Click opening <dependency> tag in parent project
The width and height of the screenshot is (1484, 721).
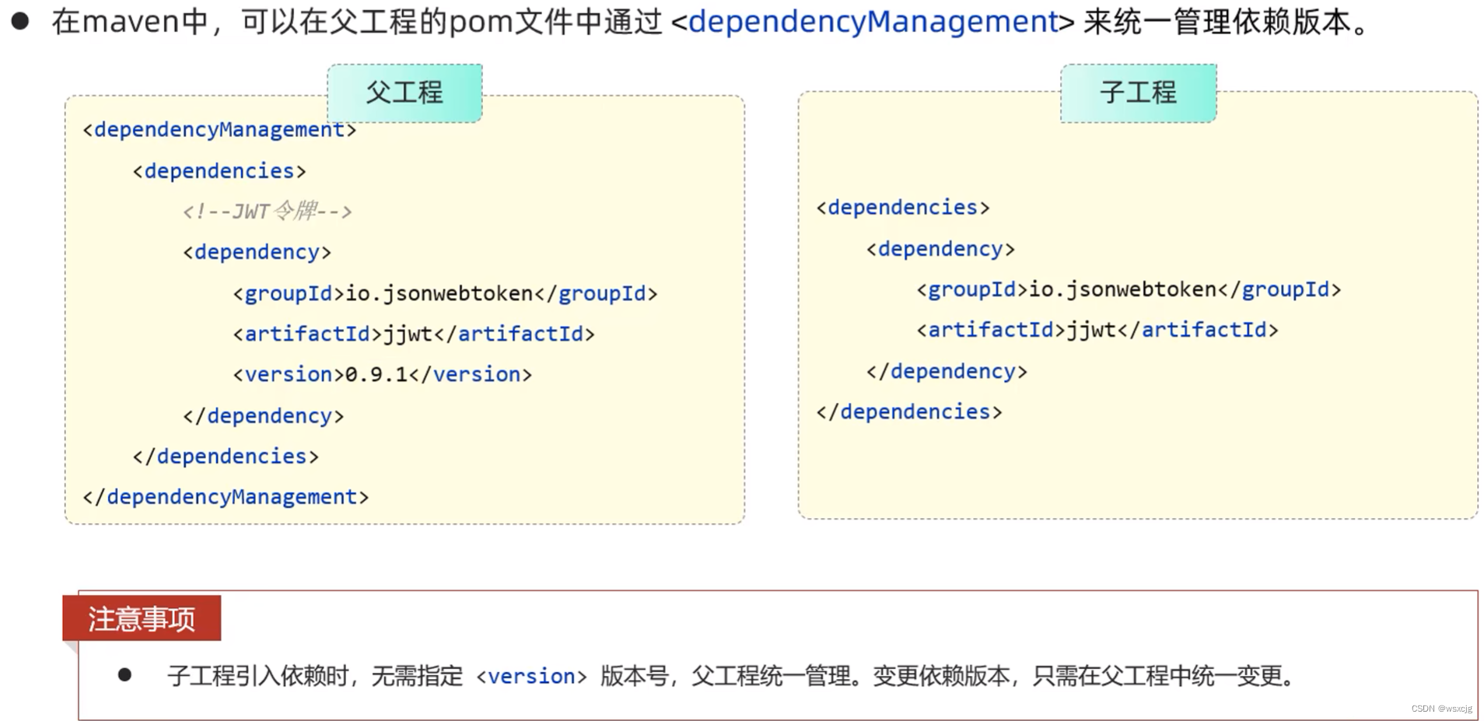pos(257,252)
